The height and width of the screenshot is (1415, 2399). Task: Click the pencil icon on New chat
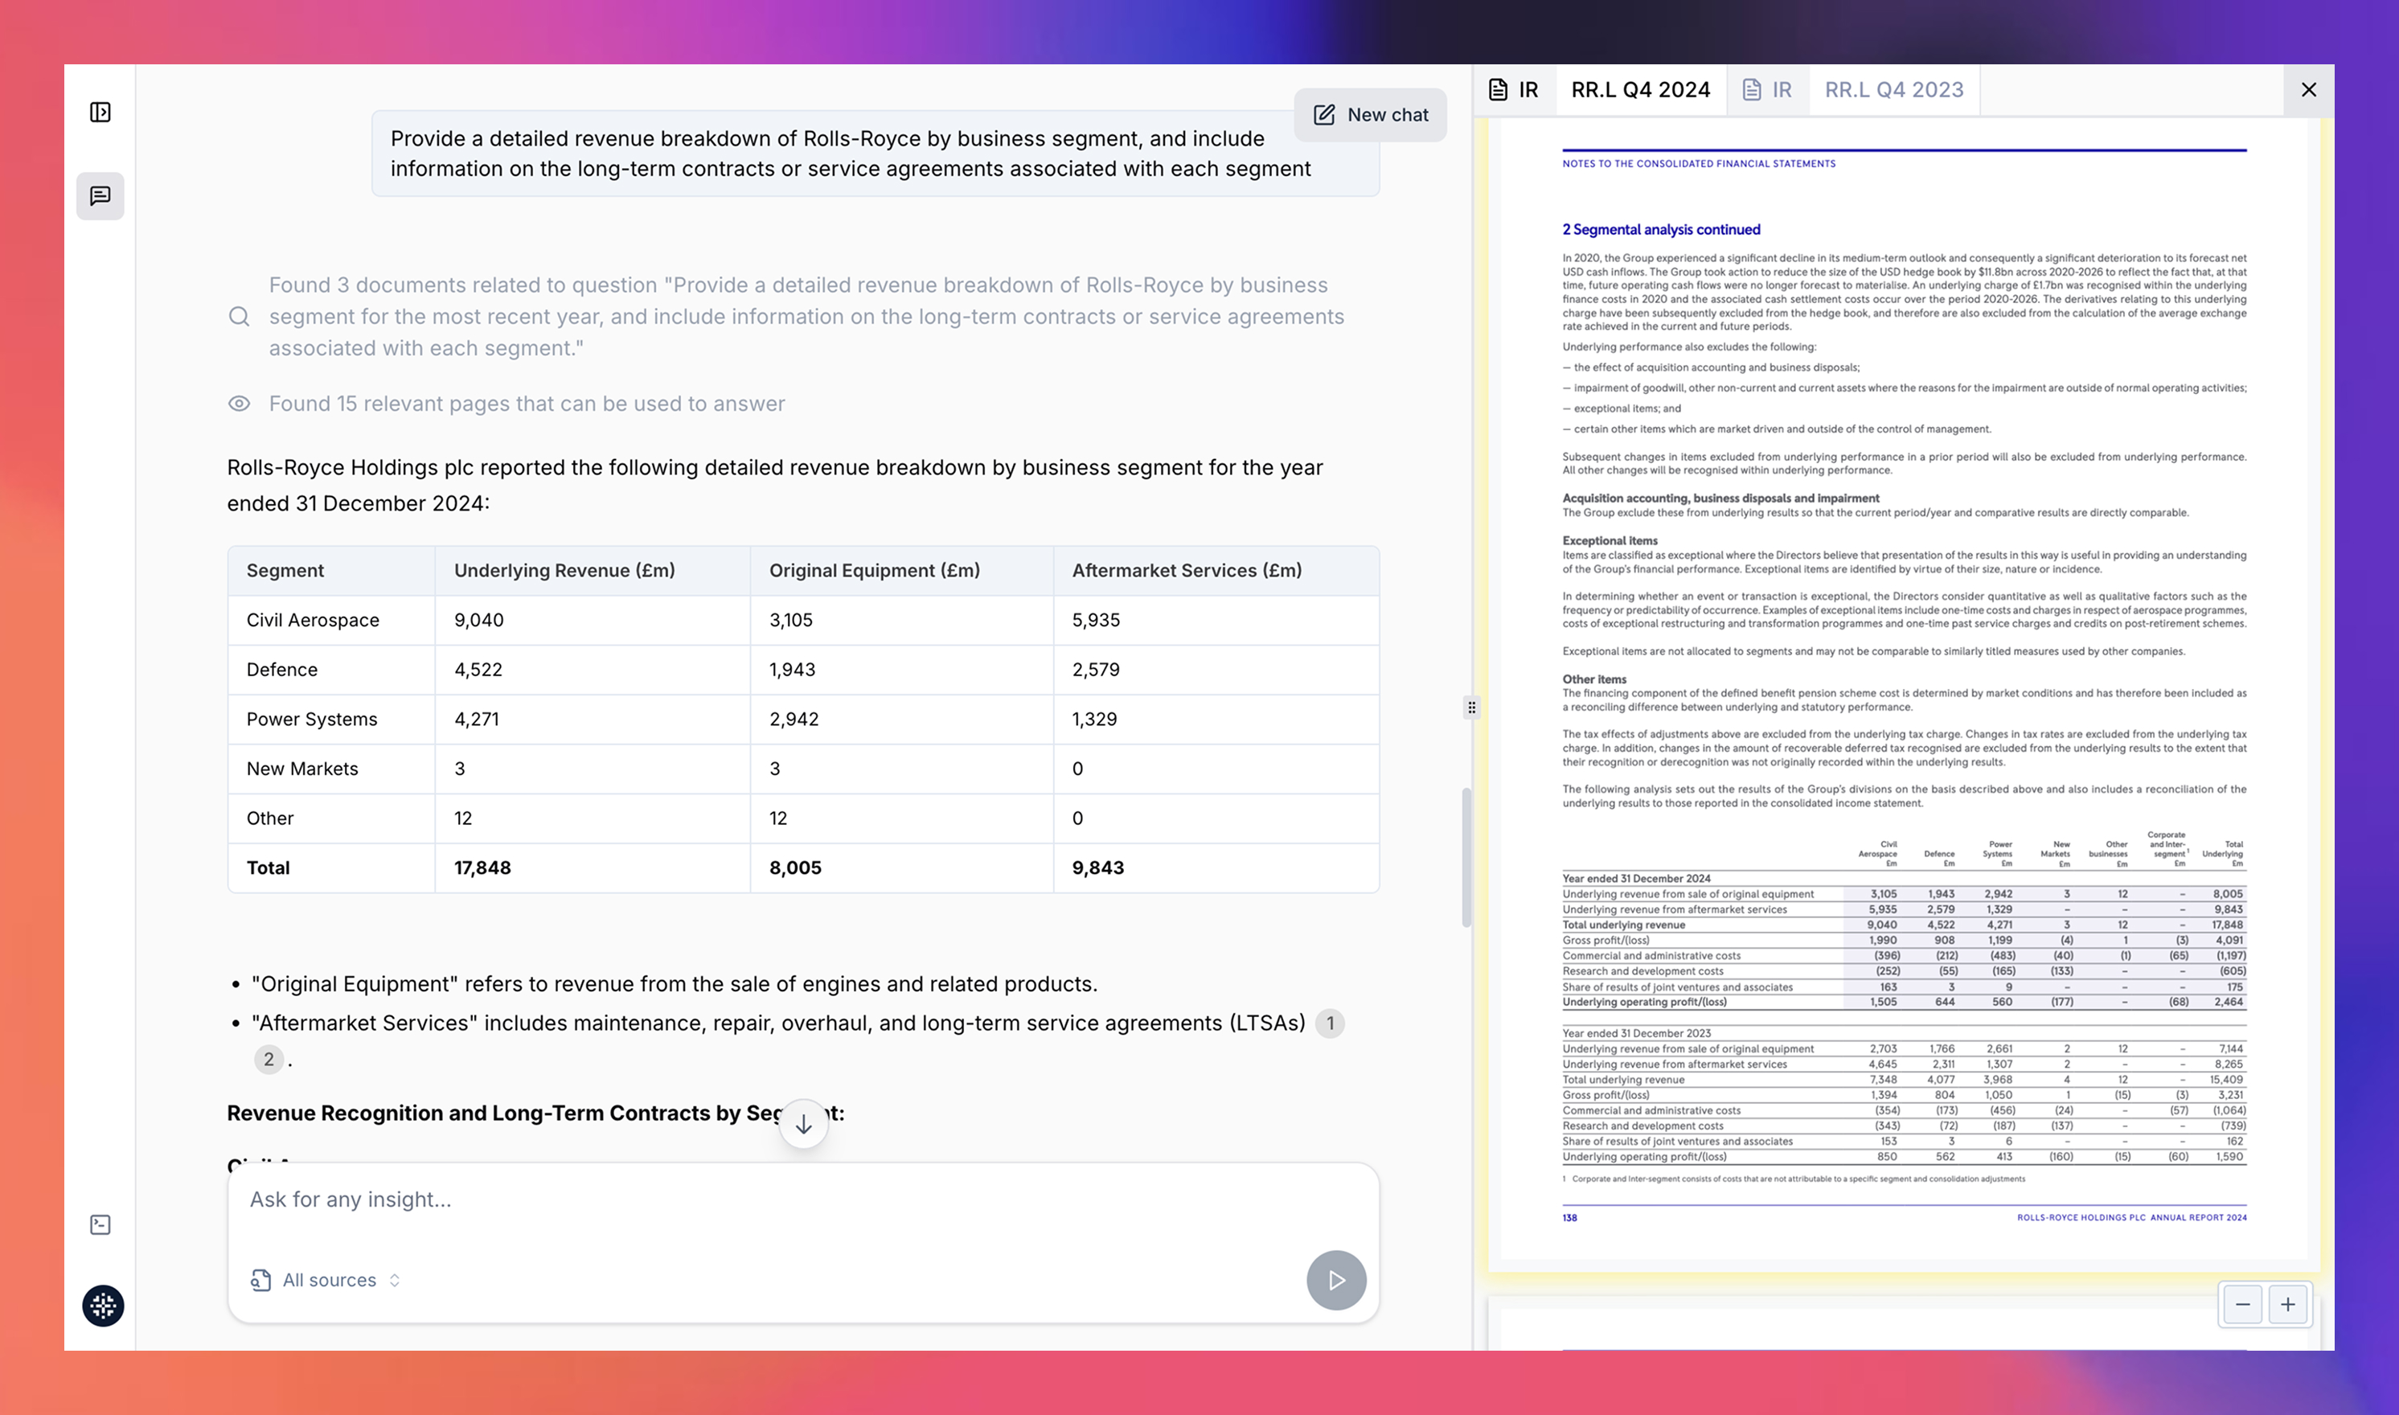click(1324, 116)
